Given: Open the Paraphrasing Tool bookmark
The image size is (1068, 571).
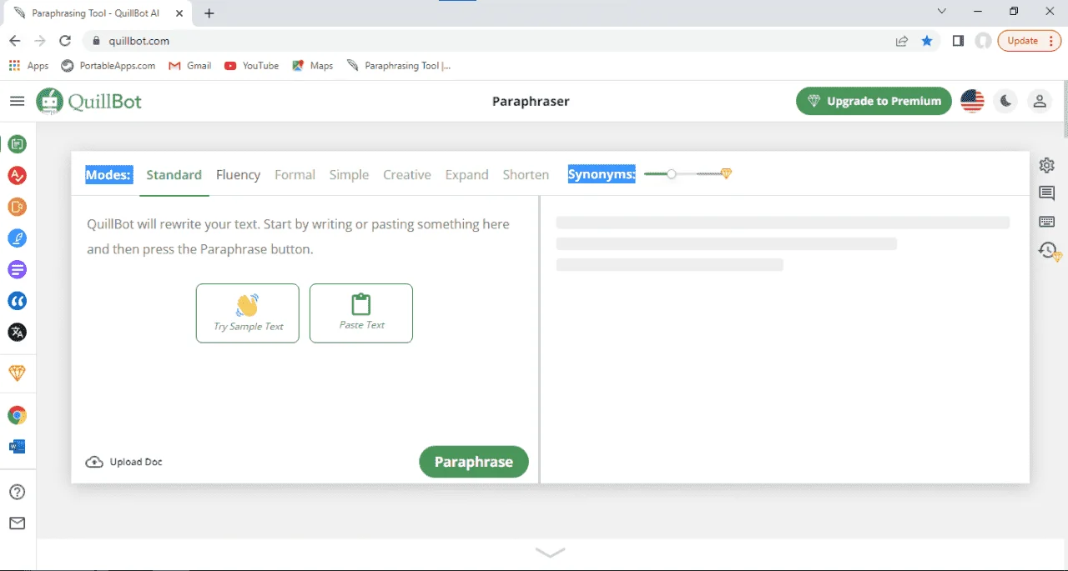Looking at the screenshot, I should [399, 66].
